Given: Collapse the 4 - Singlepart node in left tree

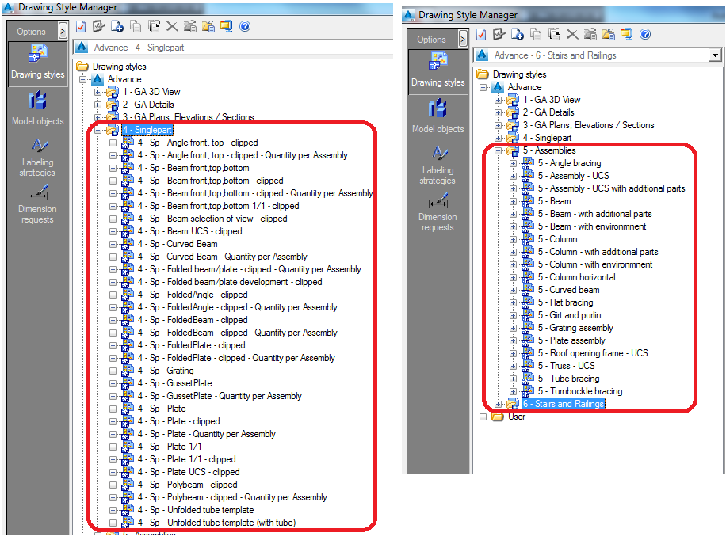Looking at the screenshot, I should coord(97,130).
